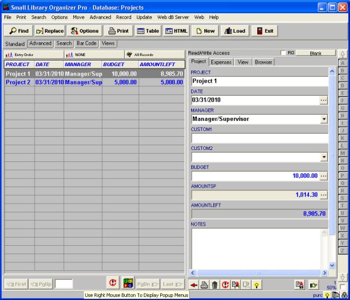The width and height of the screenshot is (350, 300).
Task: Click the PgDn navigation button
Action: point(148,284)
